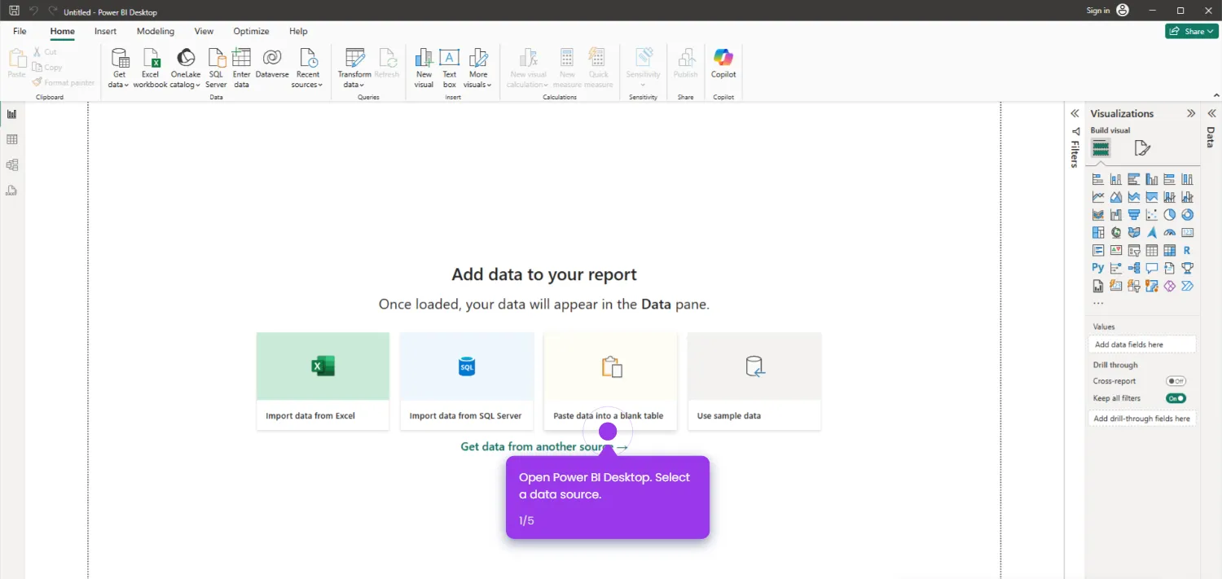The image size is (1222, 579).
Task: Insert the Gauge visual
Action: point(1170,233)
